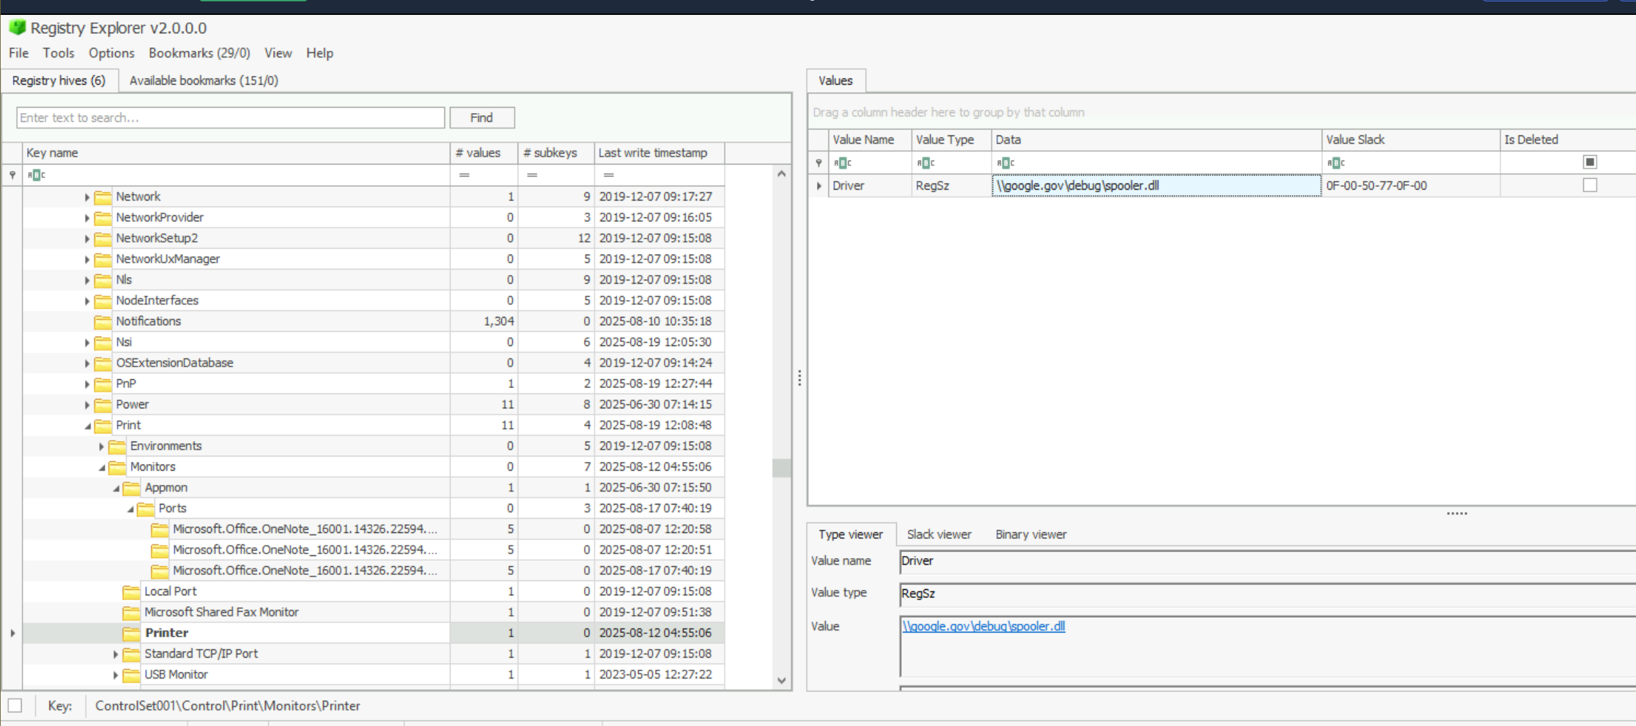Click the Standard TCP/IP Port folder icon
Image resolution: width=1636 pixels, height=726 pixels.
click(131, 654)
